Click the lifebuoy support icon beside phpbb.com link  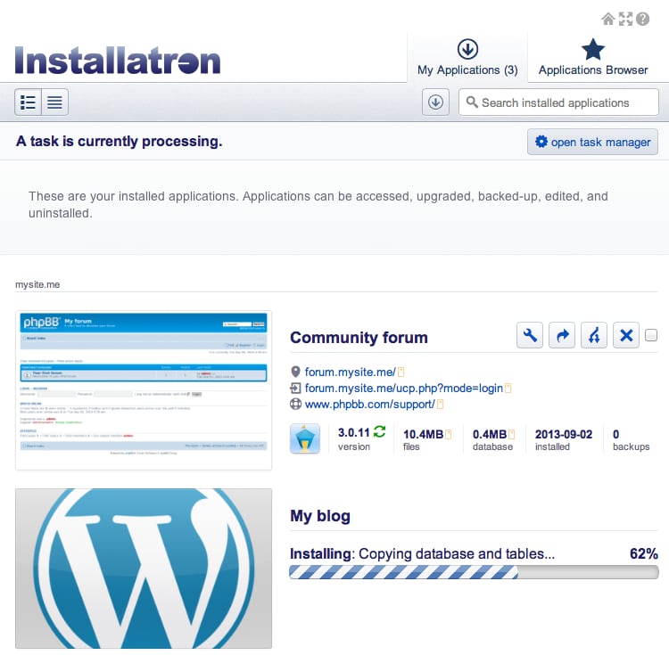[x=295, y=404]
